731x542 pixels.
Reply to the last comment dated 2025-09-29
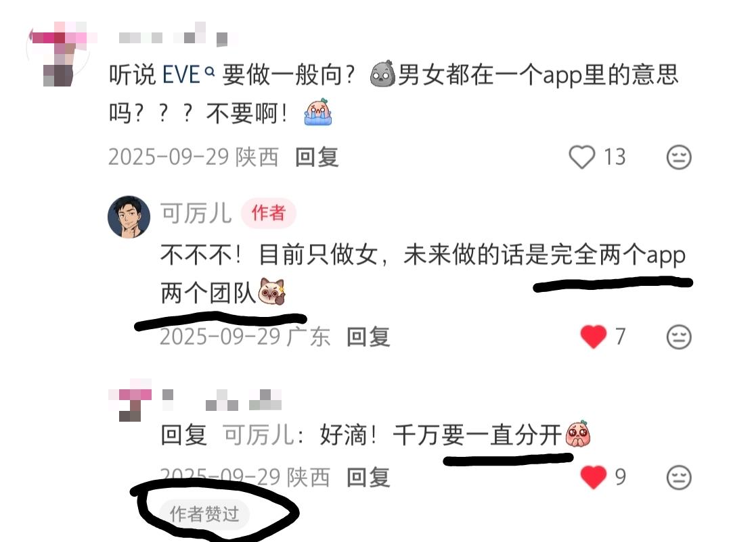[x=368, y=477]
